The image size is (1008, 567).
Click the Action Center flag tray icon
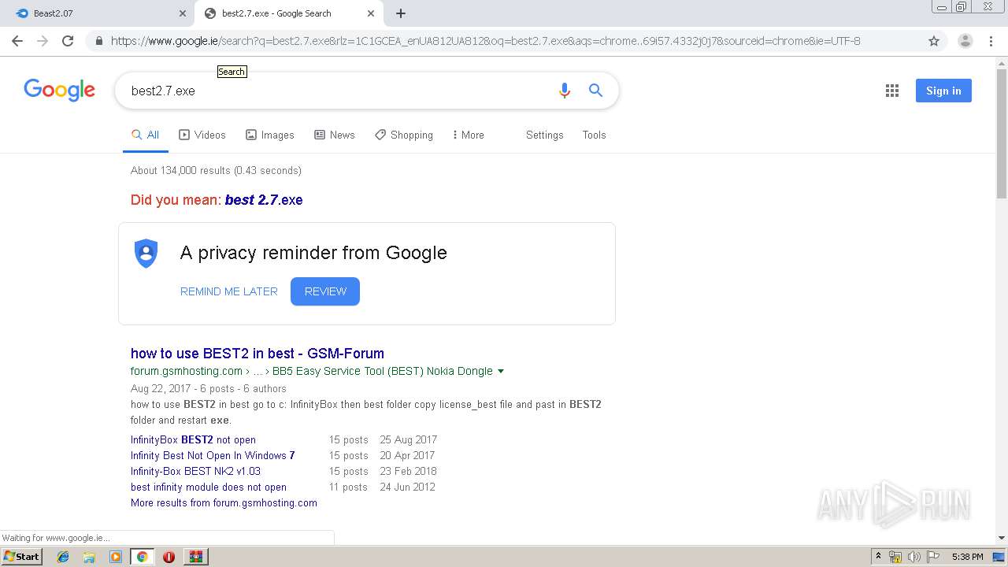(933, 557)
